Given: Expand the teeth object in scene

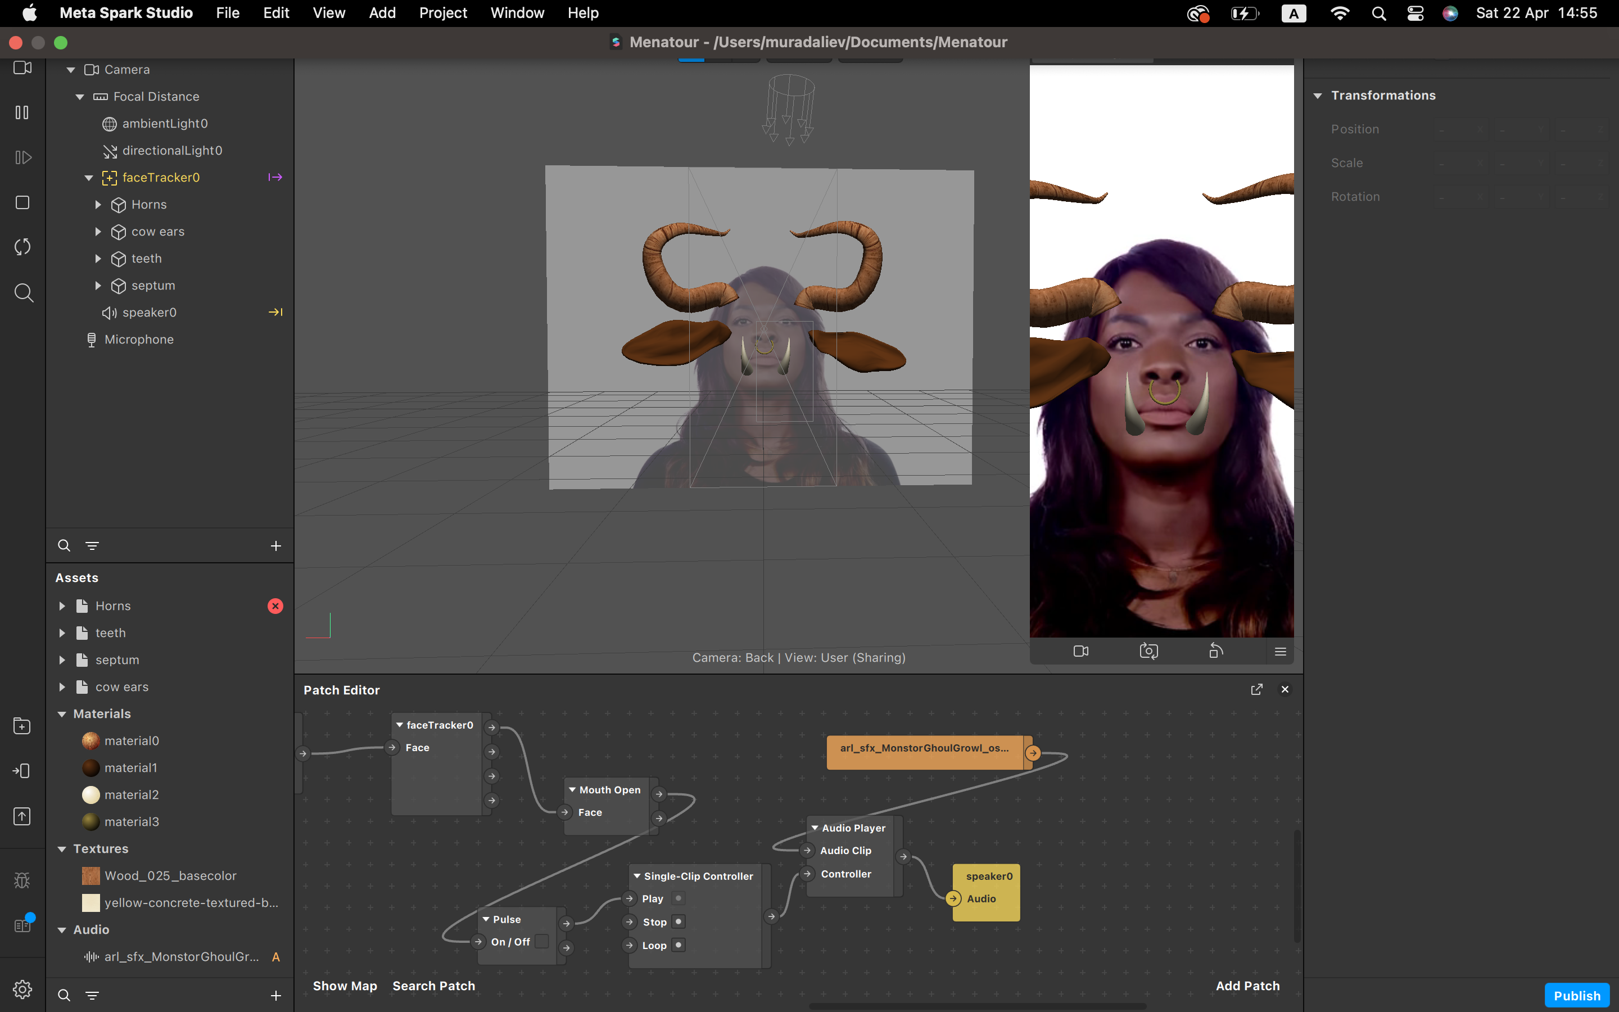Looking at the screenshot, I should [x=98, y=259].
